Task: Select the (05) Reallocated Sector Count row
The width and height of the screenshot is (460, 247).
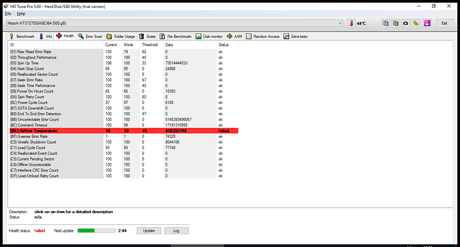Action: (x=123, y=75)
